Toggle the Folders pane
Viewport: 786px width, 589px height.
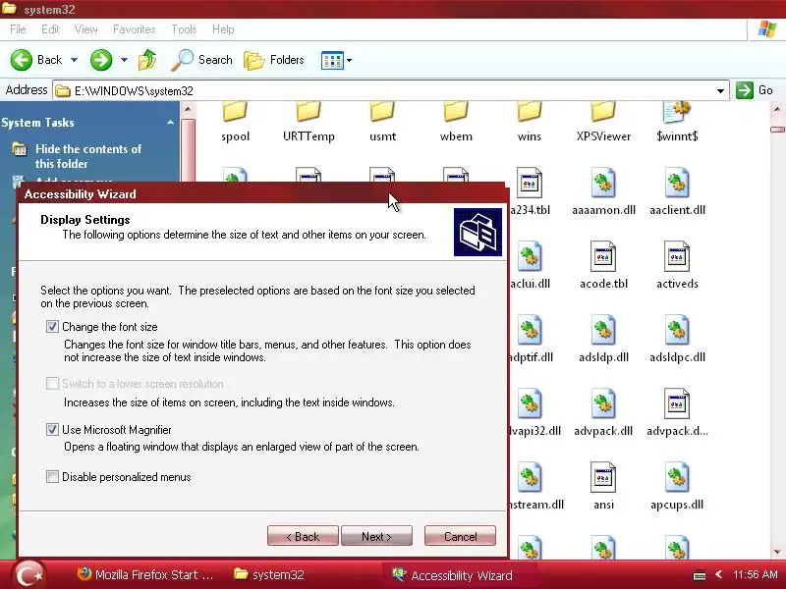pos(274,60)
